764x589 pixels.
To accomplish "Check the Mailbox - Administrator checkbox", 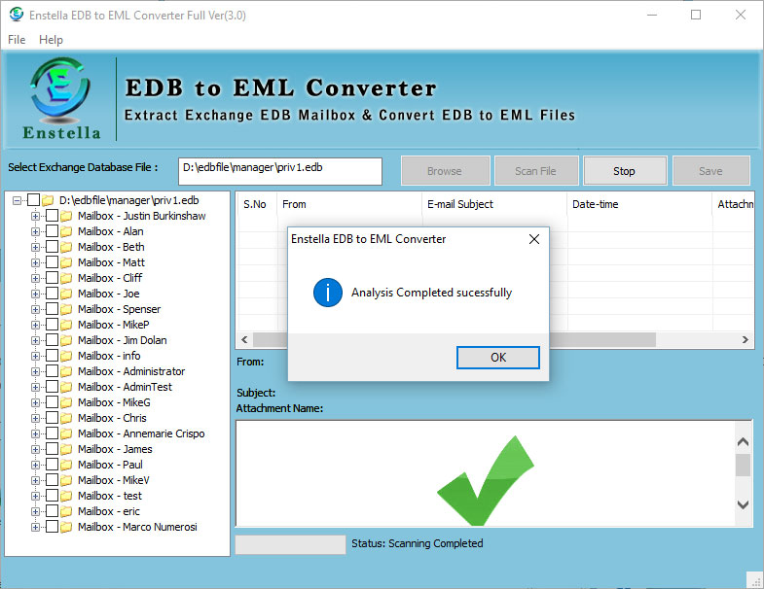I will (52, 371).
